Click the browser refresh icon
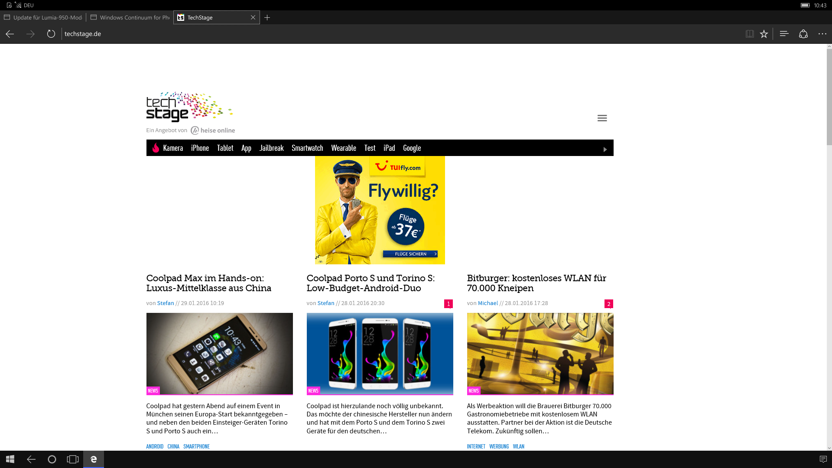Screen dimensions: 832x468 point(51,34)
